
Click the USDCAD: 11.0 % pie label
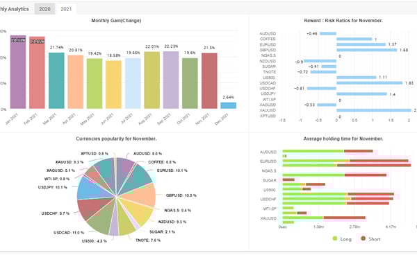[x=69, y=233]
